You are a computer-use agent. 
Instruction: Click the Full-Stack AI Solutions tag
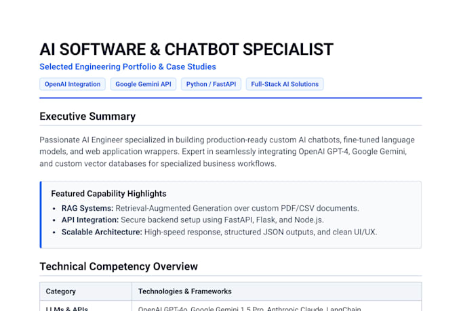[x=285, y=84]
